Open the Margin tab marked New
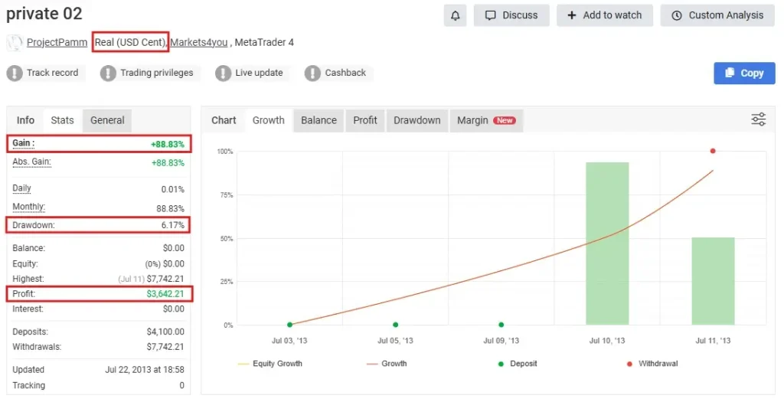 pos(485,120)
